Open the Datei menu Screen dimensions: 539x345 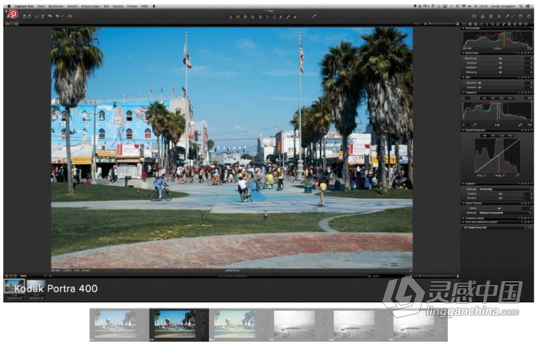click(x=41, y=6)
